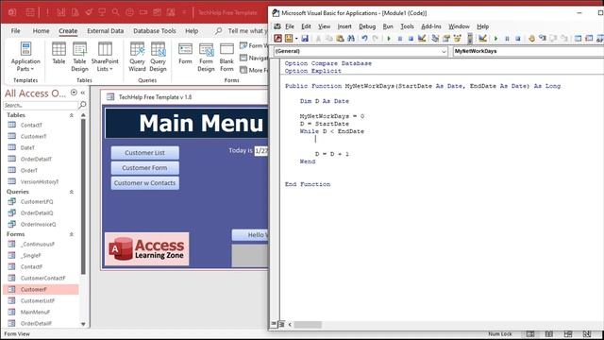Open the Add-Ins menu in VBA editor

431,26
